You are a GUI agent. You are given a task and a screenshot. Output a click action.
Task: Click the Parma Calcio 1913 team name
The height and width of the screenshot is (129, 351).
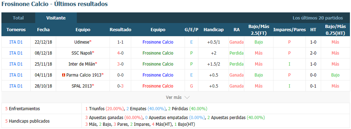84,75
